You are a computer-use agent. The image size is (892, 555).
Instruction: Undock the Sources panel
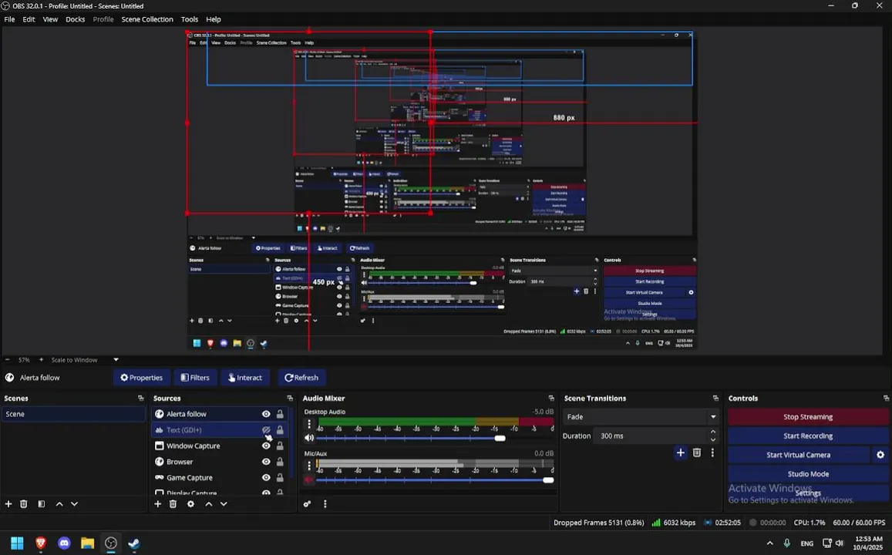tap(290, 398)
